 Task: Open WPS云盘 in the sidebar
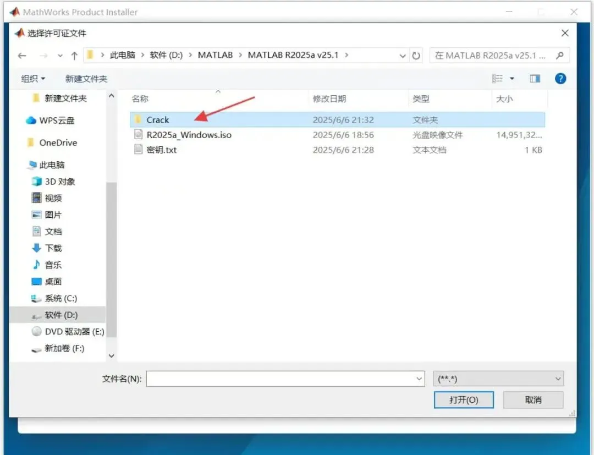tap(57, 120)
